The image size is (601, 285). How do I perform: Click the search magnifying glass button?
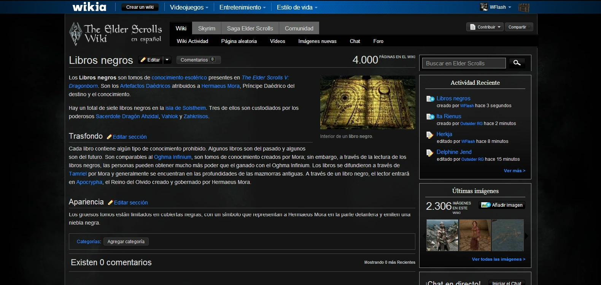pos(517,63)
